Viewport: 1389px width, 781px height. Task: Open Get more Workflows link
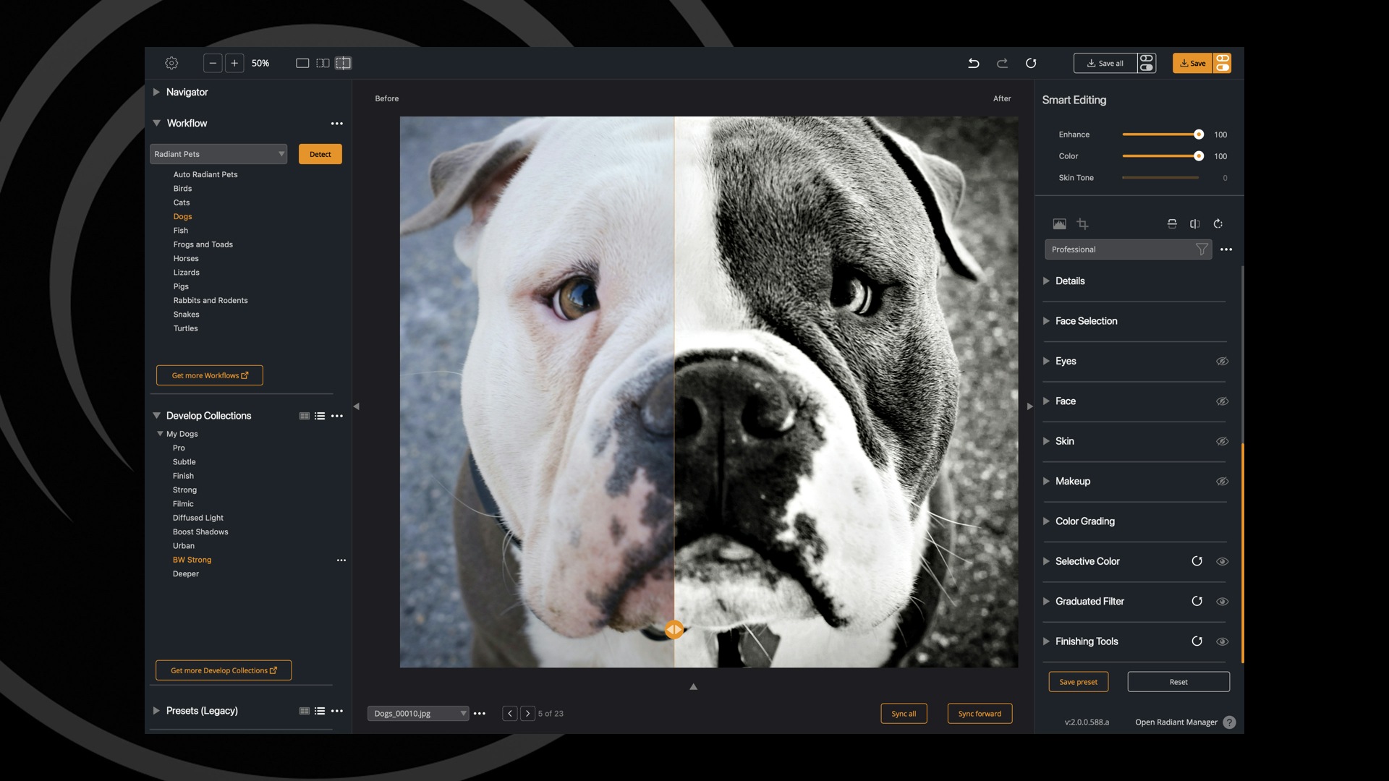210,375
